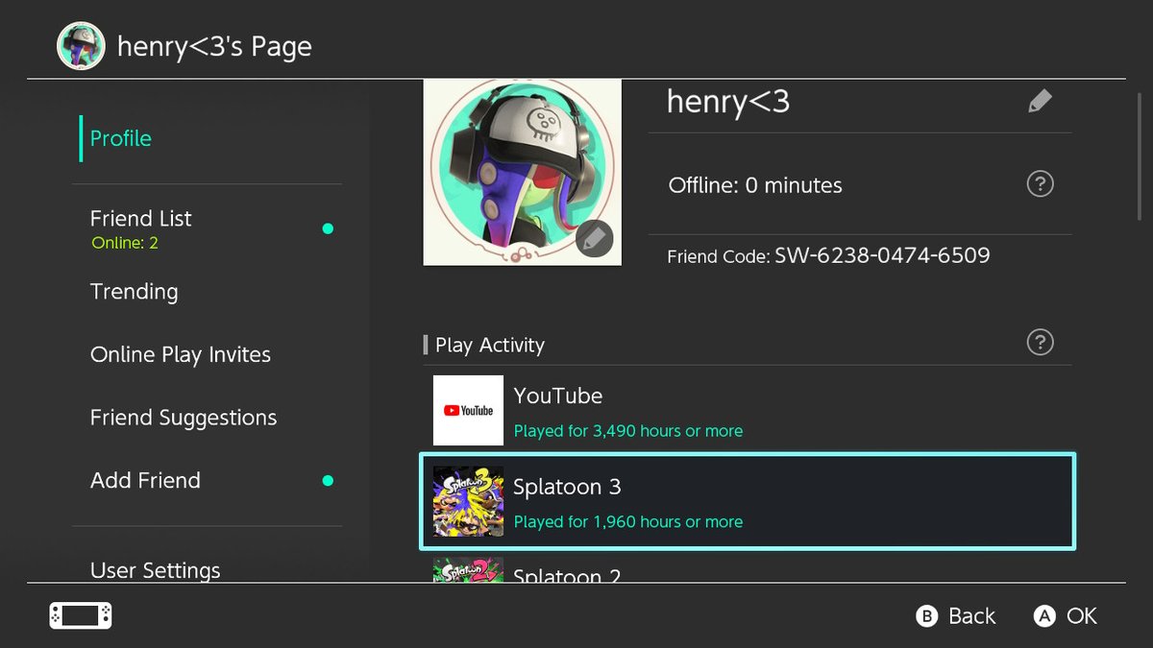Screen dimensions: 1153x648
Task: Edit the profile picture via its pencil badge
Action: [x=595, y=238]
